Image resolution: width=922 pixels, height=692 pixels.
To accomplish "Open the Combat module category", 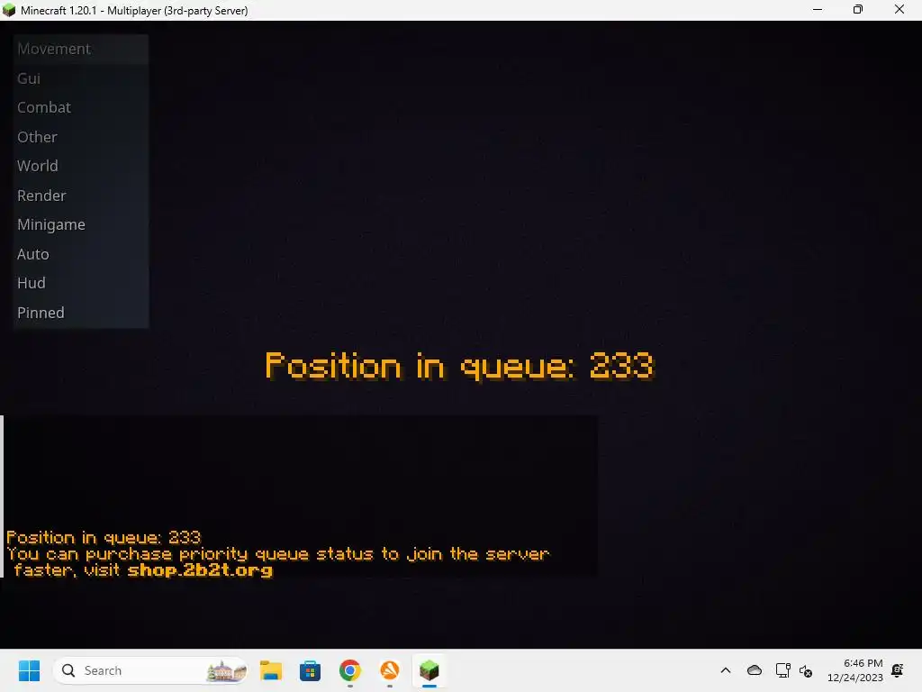I will pyautogui.click(x=80, y=108).
